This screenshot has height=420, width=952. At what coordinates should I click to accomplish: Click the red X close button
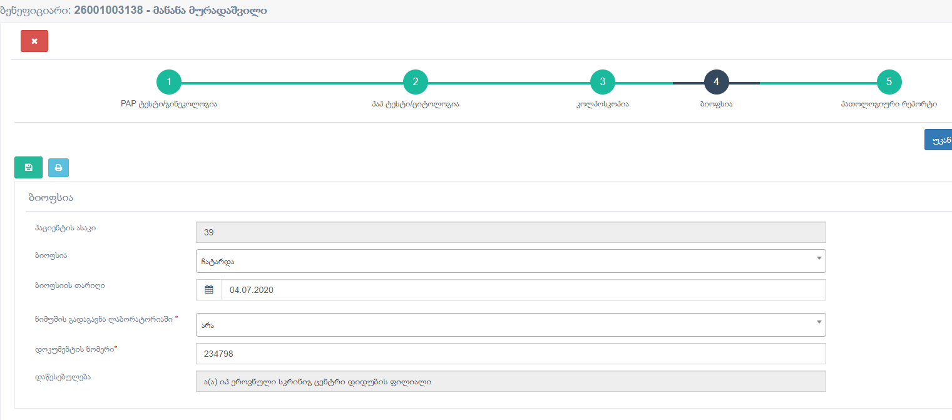(x=34, y=41)
